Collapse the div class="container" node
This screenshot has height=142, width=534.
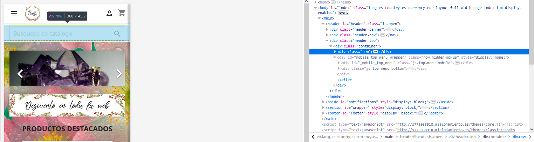pos(331,46)
